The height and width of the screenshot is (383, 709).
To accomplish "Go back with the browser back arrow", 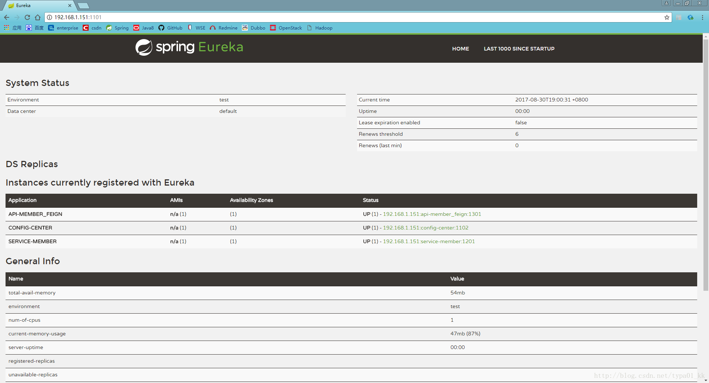I will tap(7, 17).
